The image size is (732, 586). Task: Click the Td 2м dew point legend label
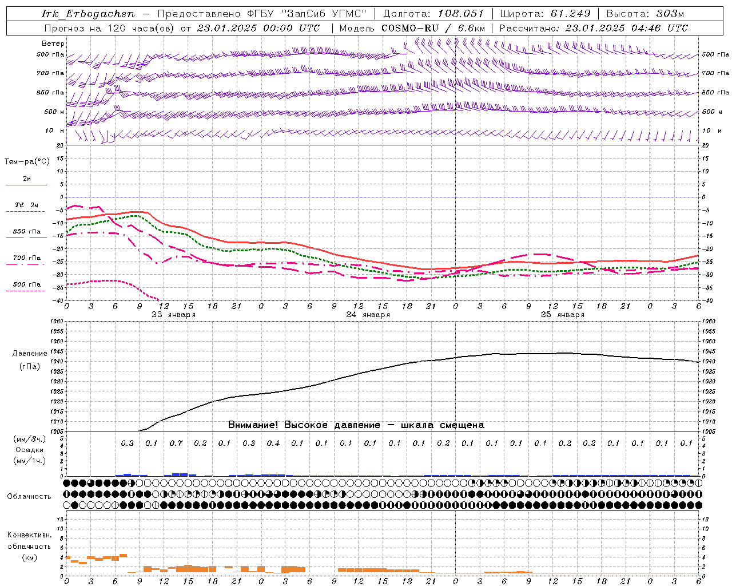click(27, 205)
